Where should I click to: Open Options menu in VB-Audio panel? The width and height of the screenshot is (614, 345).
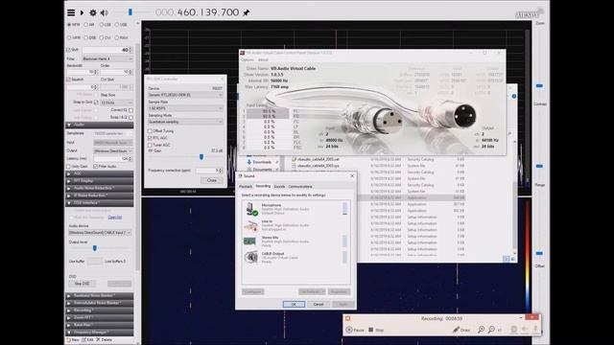point(248,59)
